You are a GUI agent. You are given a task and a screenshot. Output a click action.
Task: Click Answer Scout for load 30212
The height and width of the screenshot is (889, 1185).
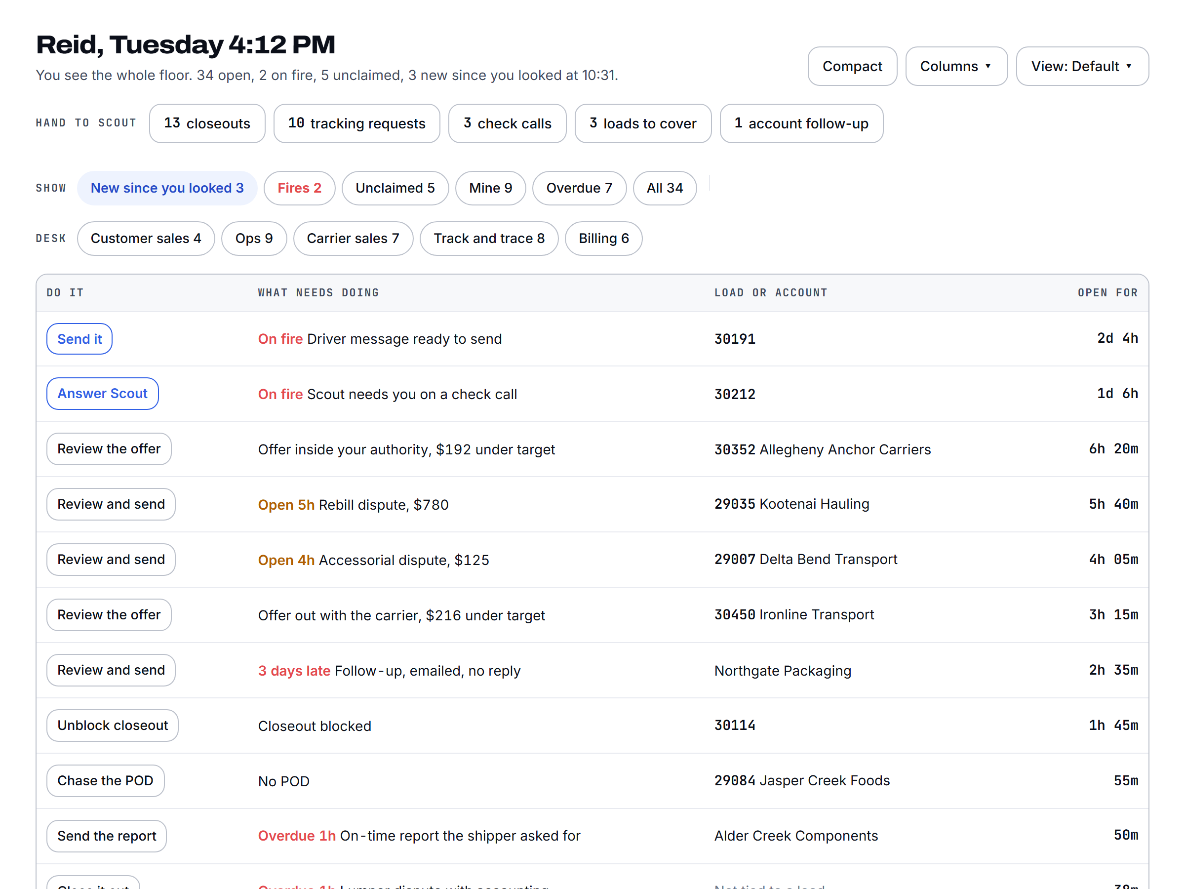pyautogui.click(x=102, y=394)
